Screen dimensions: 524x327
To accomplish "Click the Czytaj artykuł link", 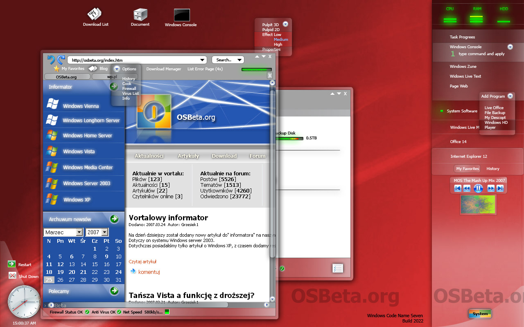I will tap(142, 262).
